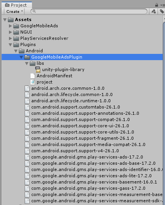Select the Android folder icon

pyautogui.click(x=21, y=51)
